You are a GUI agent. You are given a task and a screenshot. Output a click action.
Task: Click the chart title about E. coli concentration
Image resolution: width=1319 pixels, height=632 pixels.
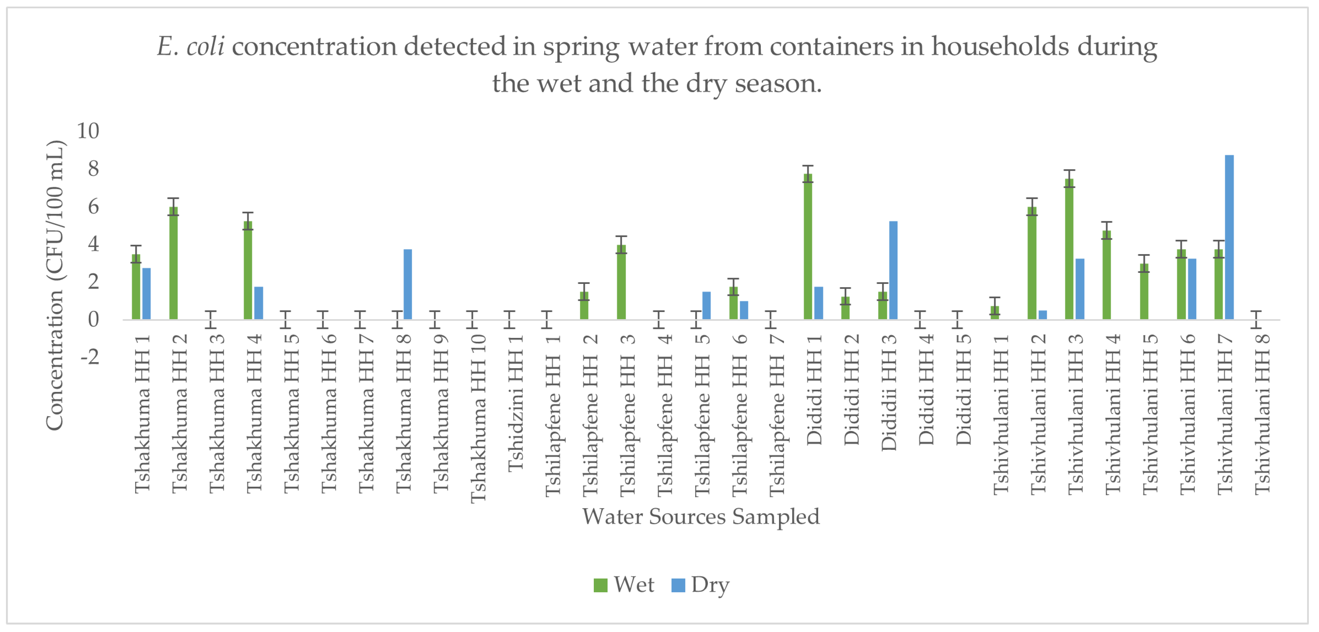point(657,64)
